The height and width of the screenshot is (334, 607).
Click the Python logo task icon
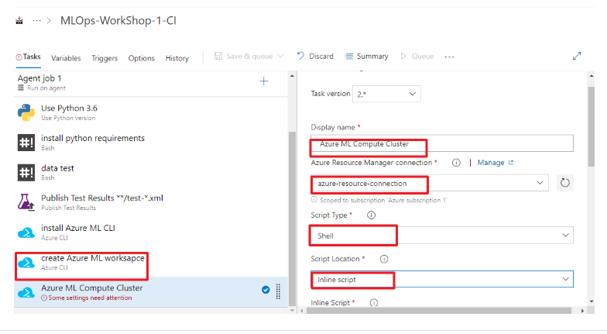point(26,112)
